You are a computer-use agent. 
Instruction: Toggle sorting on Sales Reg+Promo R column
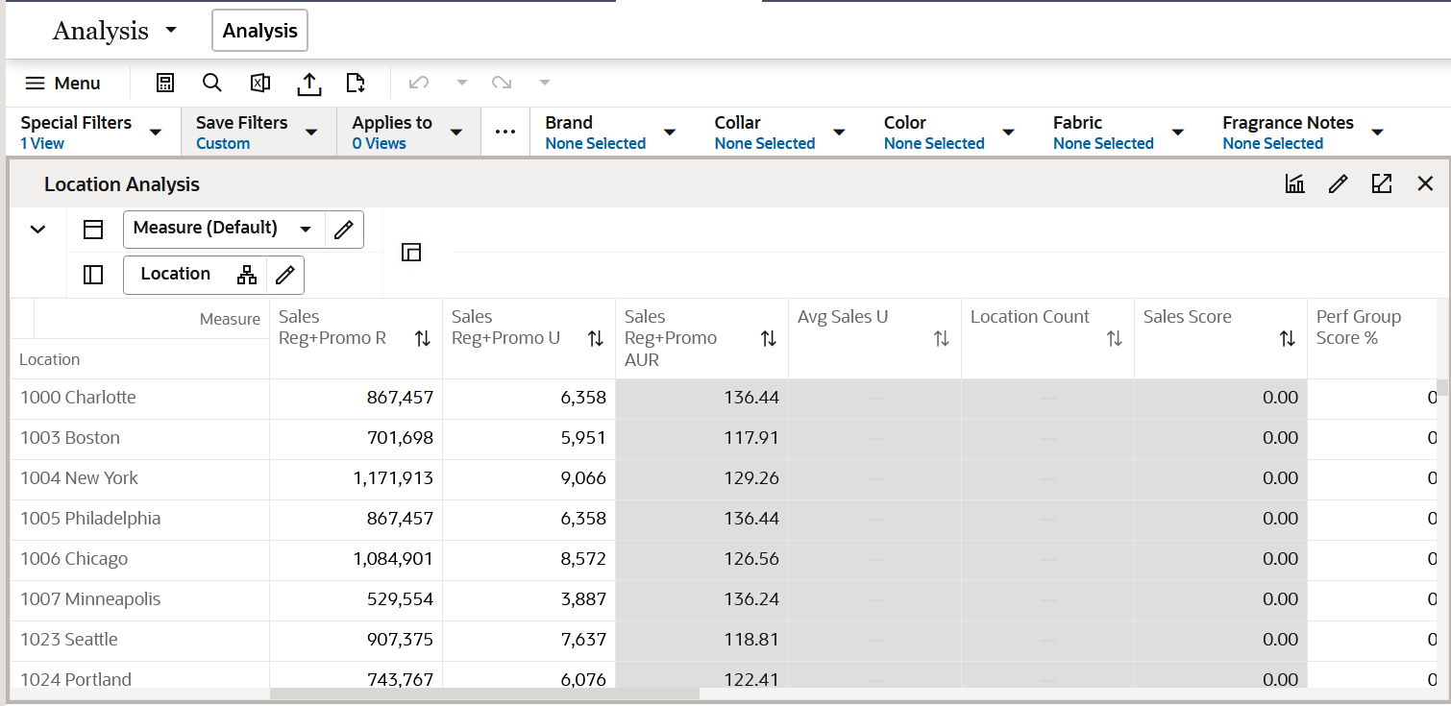pos(423,338)
